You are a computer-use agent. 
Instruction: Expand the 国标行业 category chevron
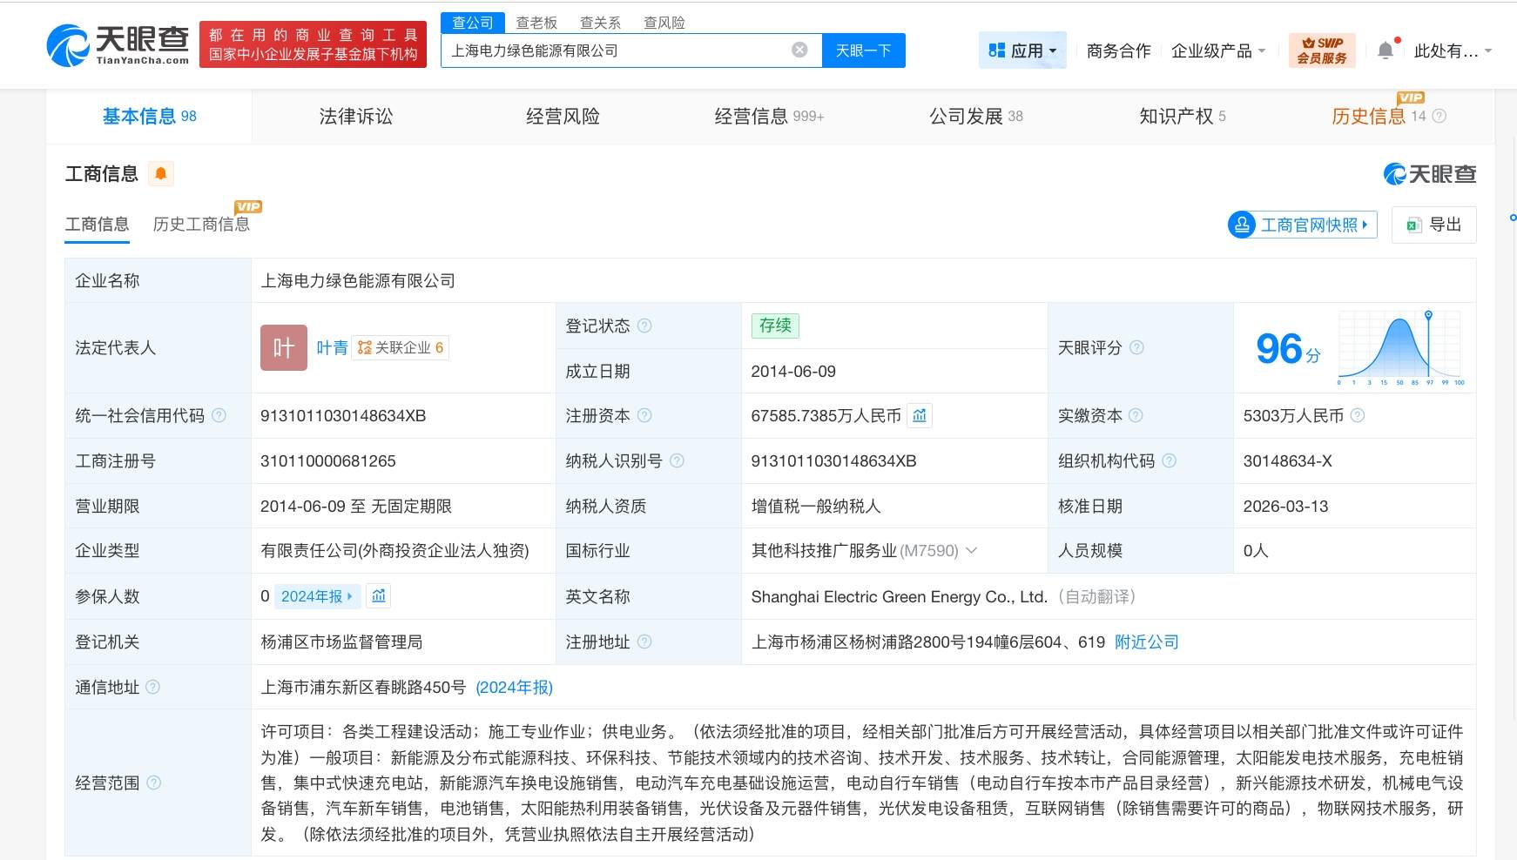tap(972, 551)
